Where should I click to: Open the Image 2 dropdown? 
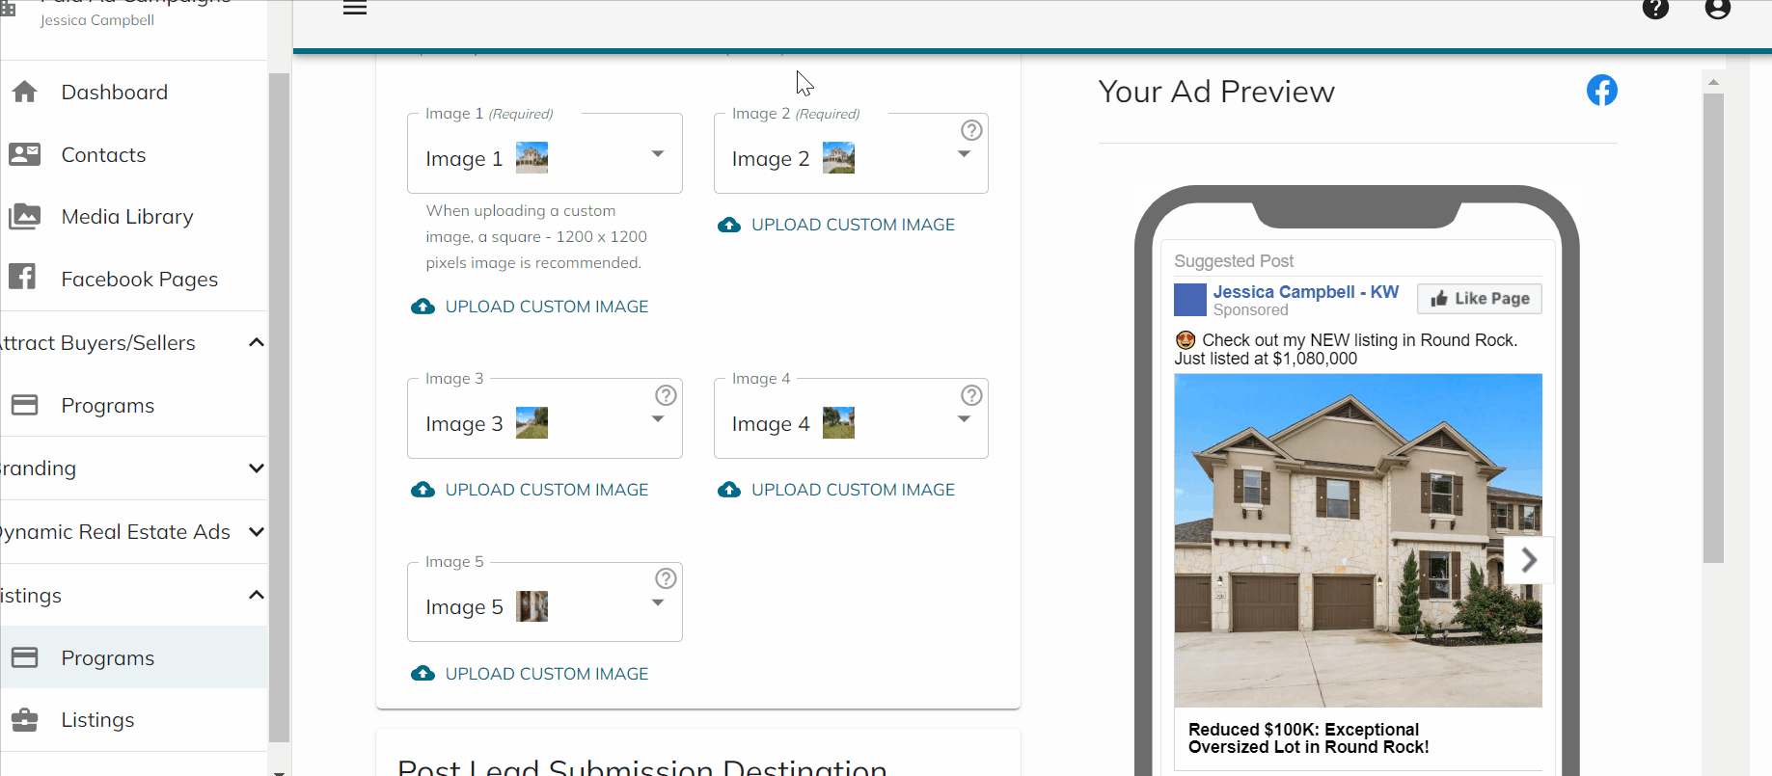point(851,154)
